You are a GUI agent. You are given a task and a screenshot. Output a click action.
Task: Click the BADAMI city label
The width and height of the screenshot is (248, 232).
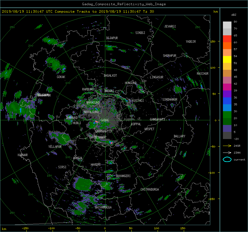109,91
